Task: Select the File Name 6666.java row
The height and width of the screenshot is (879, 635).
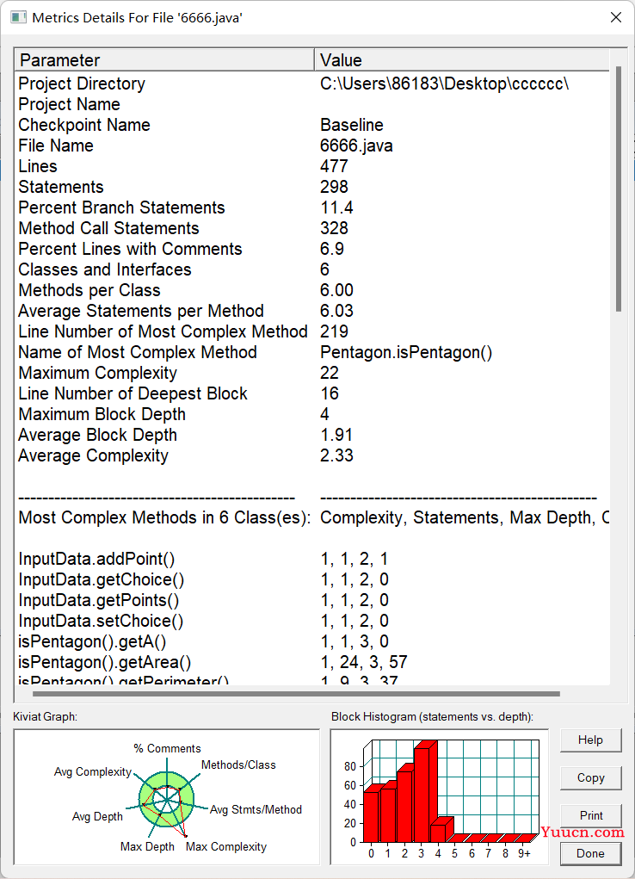Action: point(312,145)
